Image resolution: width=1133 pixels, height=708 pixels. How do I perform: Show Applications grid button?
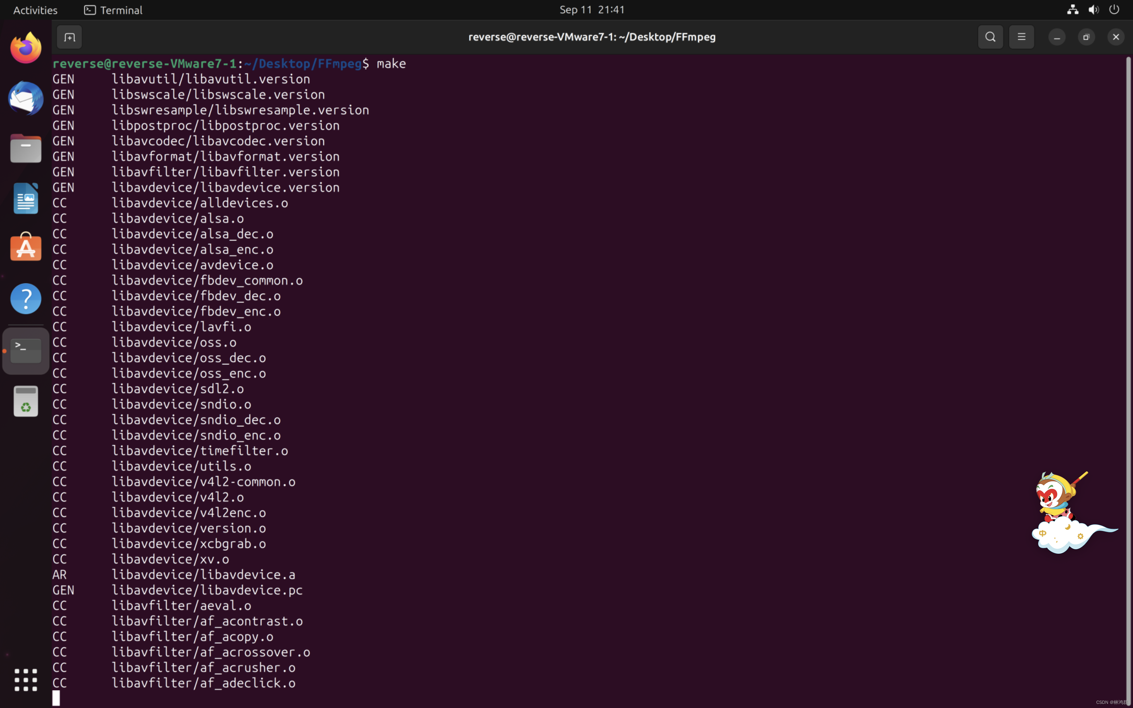click(x=26, y=680)
